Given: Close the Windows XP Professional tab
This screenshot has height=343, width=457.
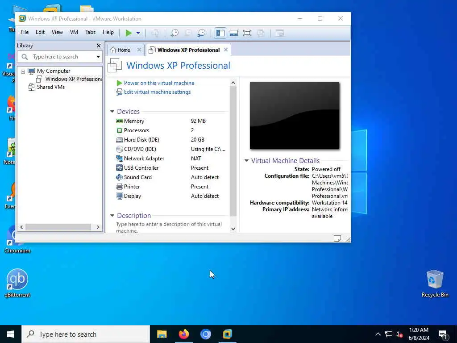Looking at the screenshot, I should coord(226,50).
